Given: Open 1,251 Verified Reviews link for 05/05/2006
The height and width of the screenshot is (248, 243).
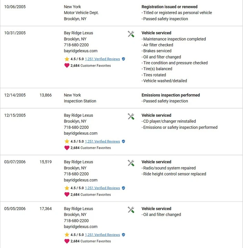Looking at the screenshot, I should point(102,235).
